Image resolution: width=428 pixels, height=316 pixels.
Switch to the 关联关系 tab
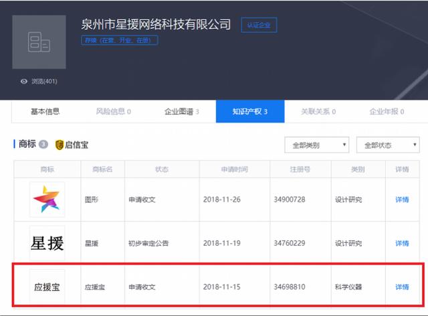click(x=318, y=112)
